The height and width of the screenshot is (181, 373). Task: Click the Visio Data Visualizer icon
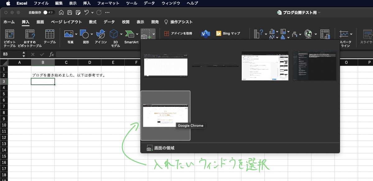coord(205,33)
